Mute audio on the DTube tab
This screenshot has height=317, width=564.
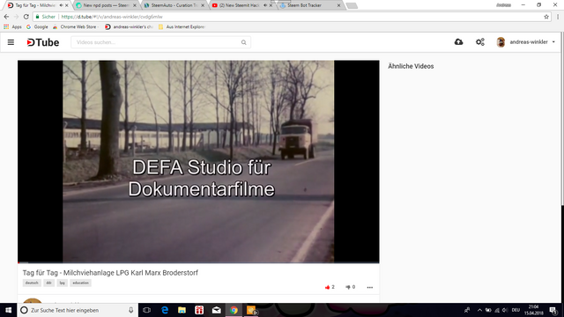61,5
